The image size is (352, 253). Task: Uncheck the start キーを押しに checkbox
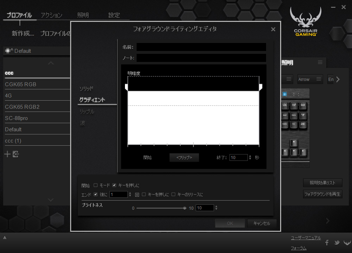(x=114, y=185)
